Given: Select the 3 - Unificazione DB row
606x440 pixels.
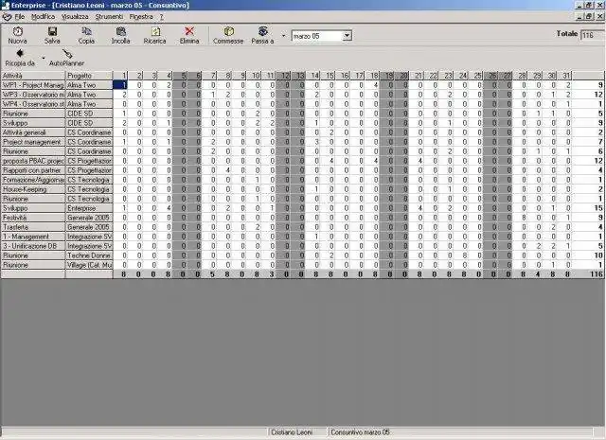Looking at the screenshot, I should [33, 246].
